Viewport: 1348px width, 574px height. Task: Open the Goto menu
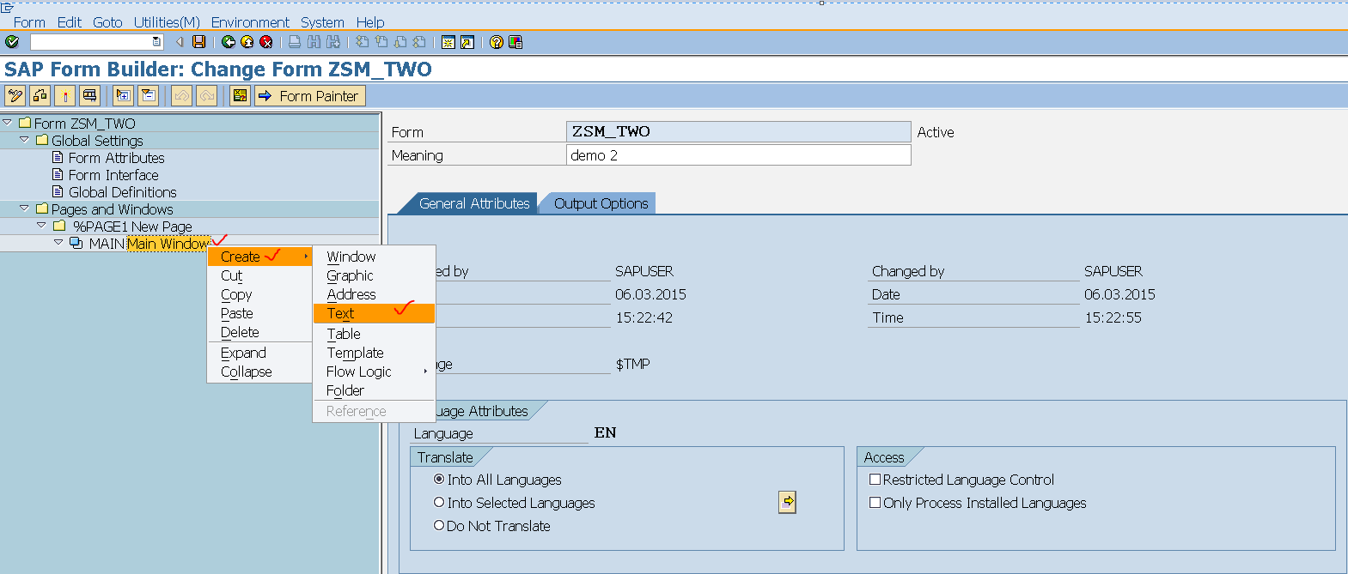coord(107,22)
